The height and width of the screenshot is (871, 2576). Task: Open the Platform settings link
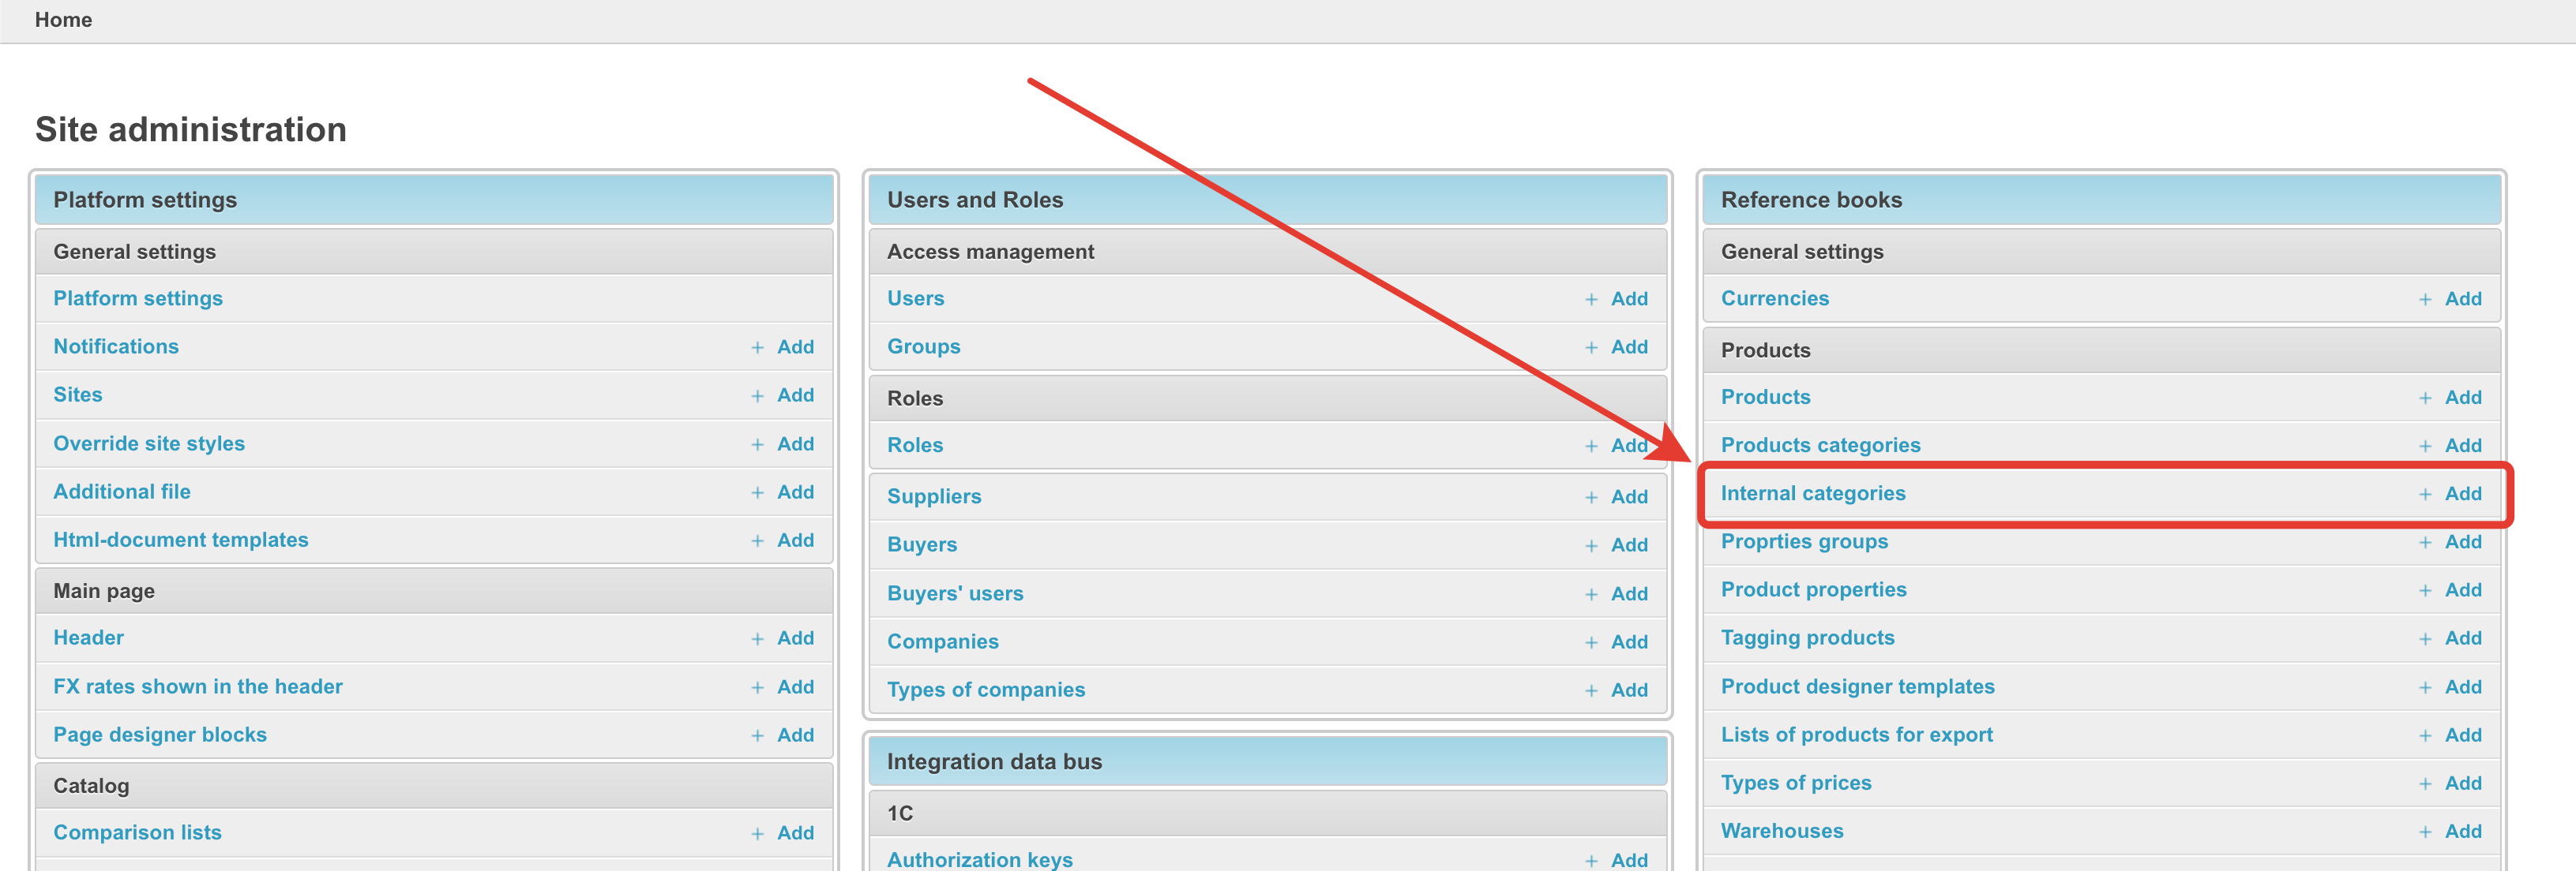pyautogui.click(x=138, y=299)
